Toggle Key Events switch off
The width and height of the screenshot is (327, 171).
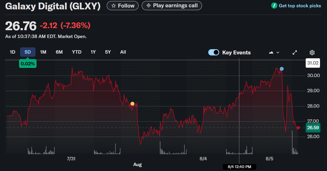pos(213,53)
